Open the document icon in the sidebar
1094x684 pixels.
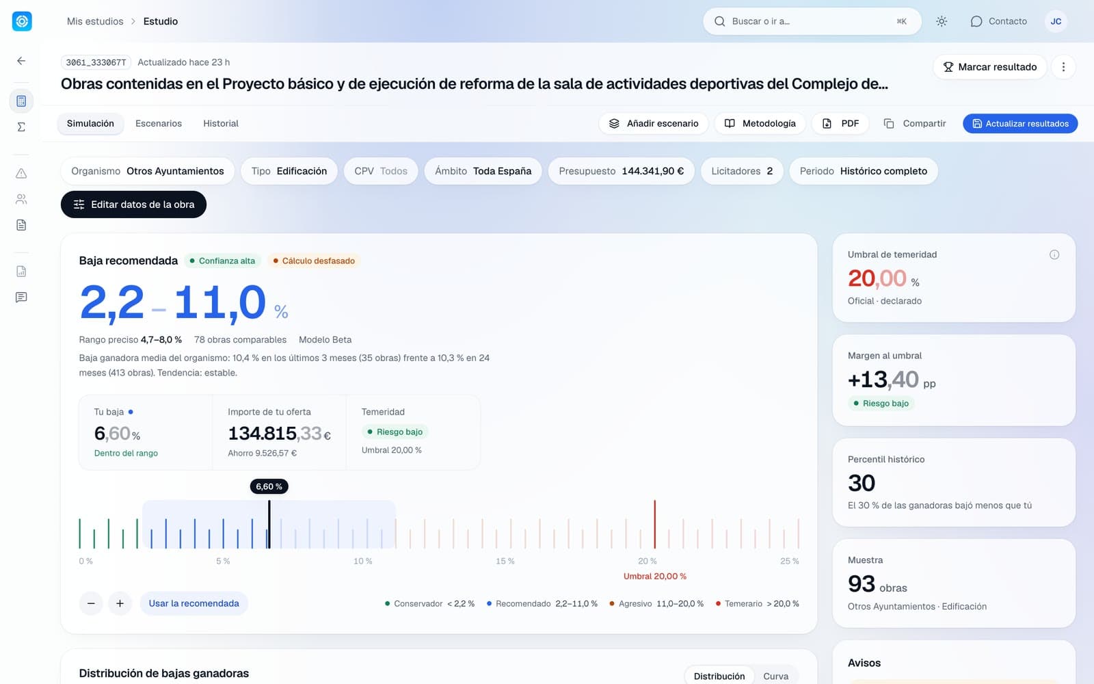(21, 225)
